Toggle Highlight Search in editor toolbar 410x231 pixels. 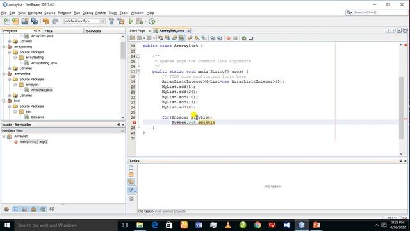click(x=181, y=38)
